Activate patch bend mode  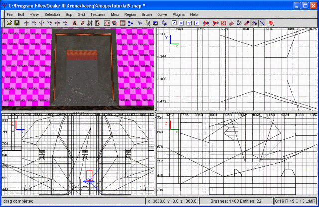click(239, 23)
